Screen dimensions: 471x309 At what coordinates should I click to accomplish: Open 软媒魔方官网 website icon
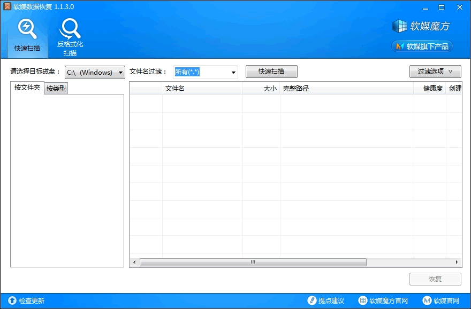coord(363,301)
